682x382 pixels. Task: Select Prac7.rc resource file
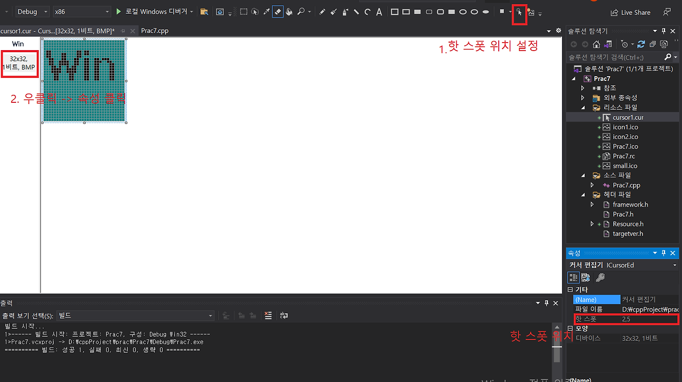[623, 156]
